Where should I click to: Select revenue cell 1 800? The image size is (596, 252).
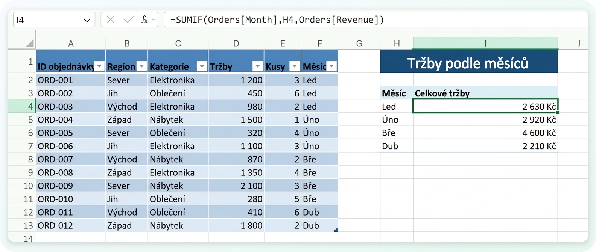pyautogui.click(x=236, y=225)
